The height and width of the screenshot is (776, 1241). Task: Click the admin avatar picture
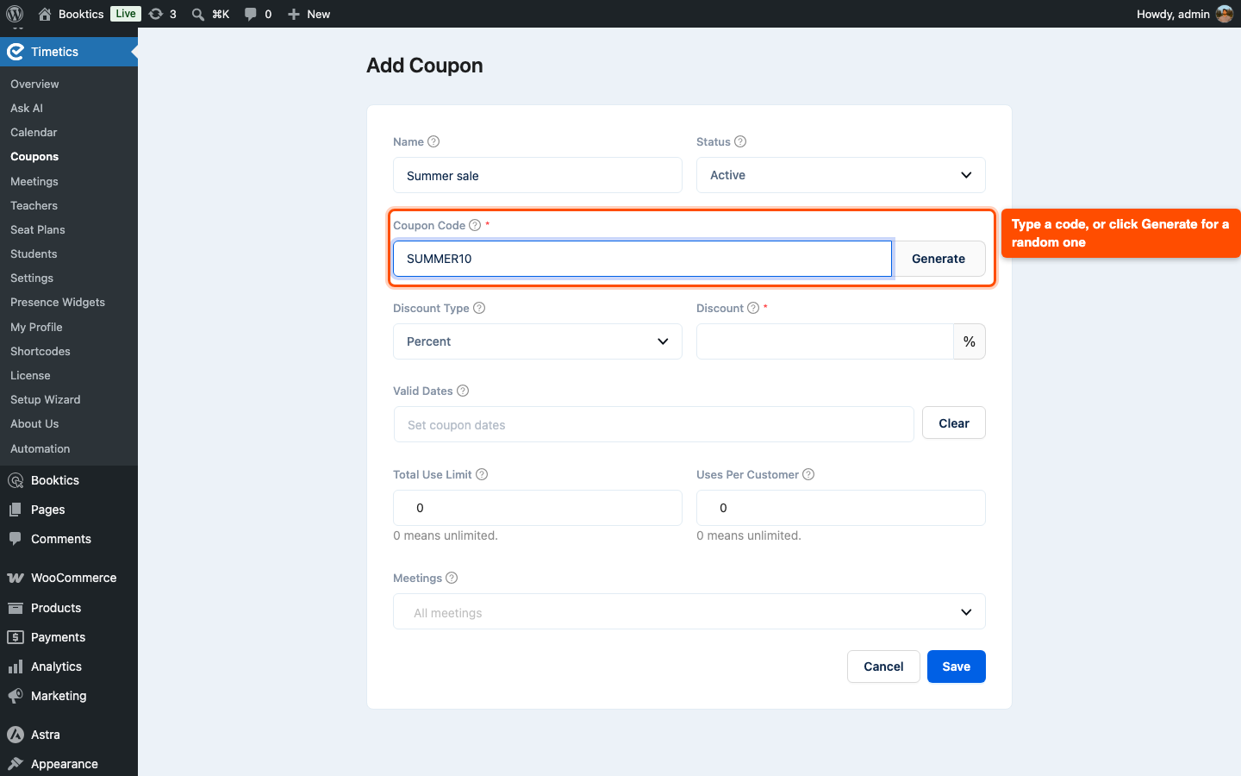[x=1225, y=14]
